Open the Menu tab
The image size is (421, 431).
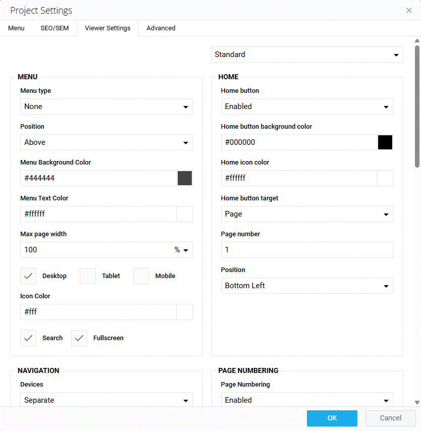coord(16,28)
